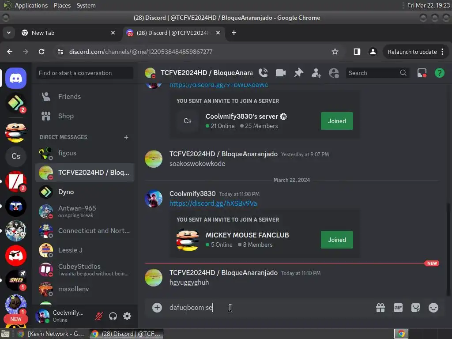Open a new Chrome tab

[234, 33]
